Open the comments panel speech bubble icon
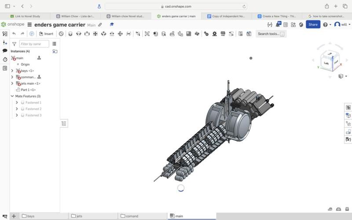Image resolution: width=352 pixels, height=220 pixels. [x=5, y=51]
